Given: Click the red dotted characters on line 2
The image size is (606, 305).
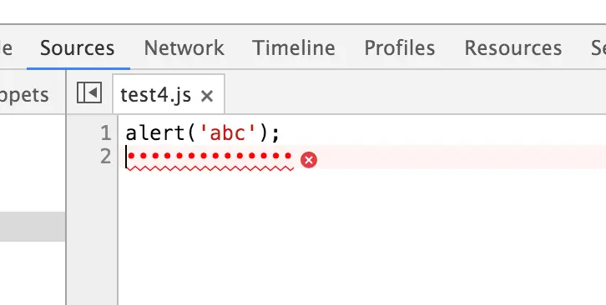Looking at the screenshot, I should pos(210,157).
